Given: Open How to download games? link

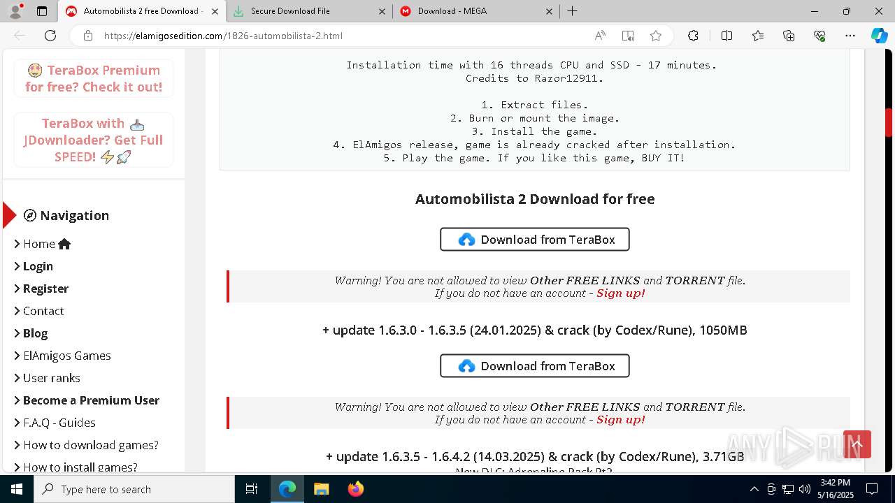Looking at the screenshot, I should (x=87, y=445).
